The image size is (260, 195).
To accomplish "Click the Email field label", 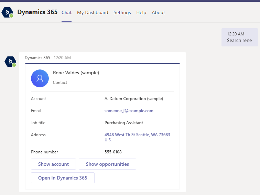I will tap(36, 111).
